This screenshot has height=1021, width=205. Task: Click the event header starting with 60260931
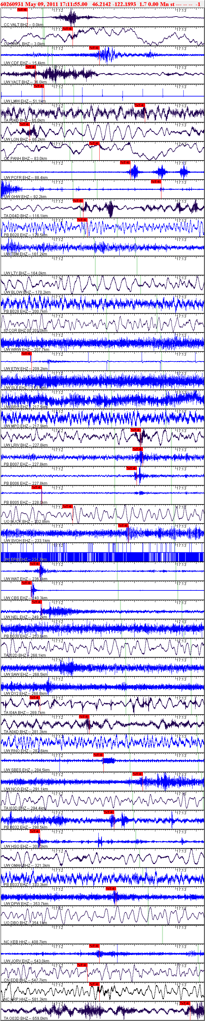pos(102,4)
